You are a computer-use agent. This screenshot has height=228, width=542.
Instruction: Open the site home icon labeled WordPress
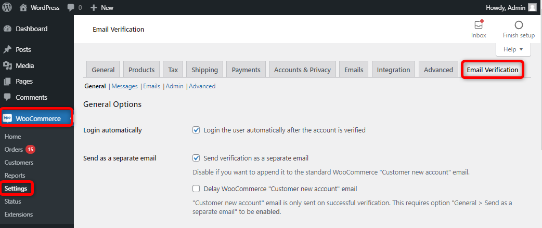(x=23, y=7)
